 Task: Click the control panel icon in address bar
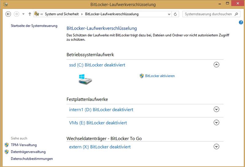pos(36,14)
